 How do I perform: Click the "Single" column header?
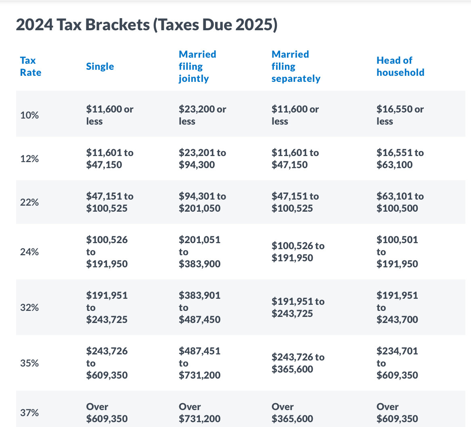coord(100,67)
